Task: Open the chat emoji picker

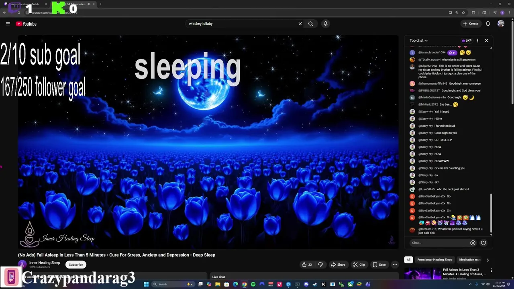Action: (473, 243)
